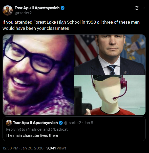Image resolution: width=149 pixels, height=153 pixels.
Task: Open the frog avatar of Tsar Apu II
Action: tap(8, 10)
